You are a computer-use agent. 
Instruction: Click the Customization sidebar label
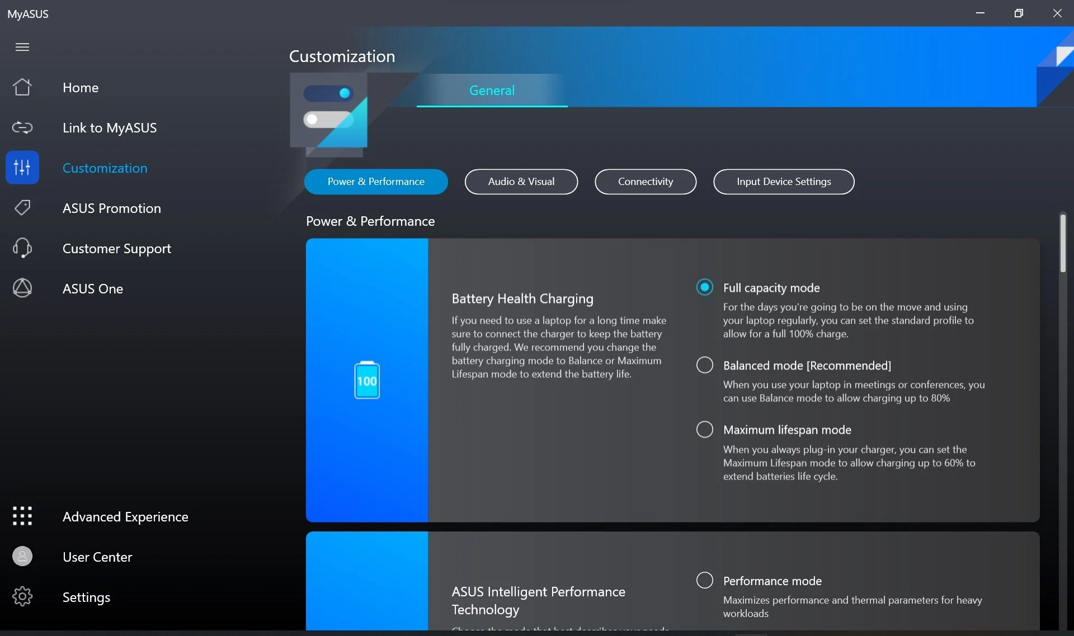click(105, 168)
